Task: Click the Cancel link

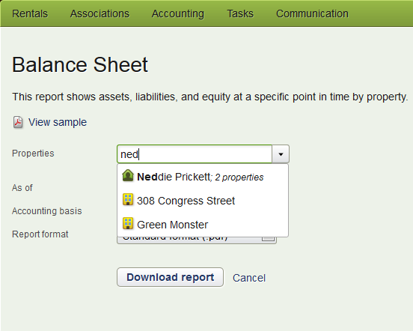Action: point(249,278)
